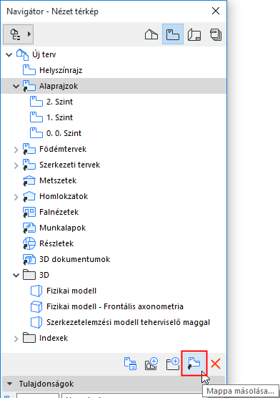Click the Falnézetek interior elevation icon
Viewport: 280px width, 398px height.
(29, 212)
